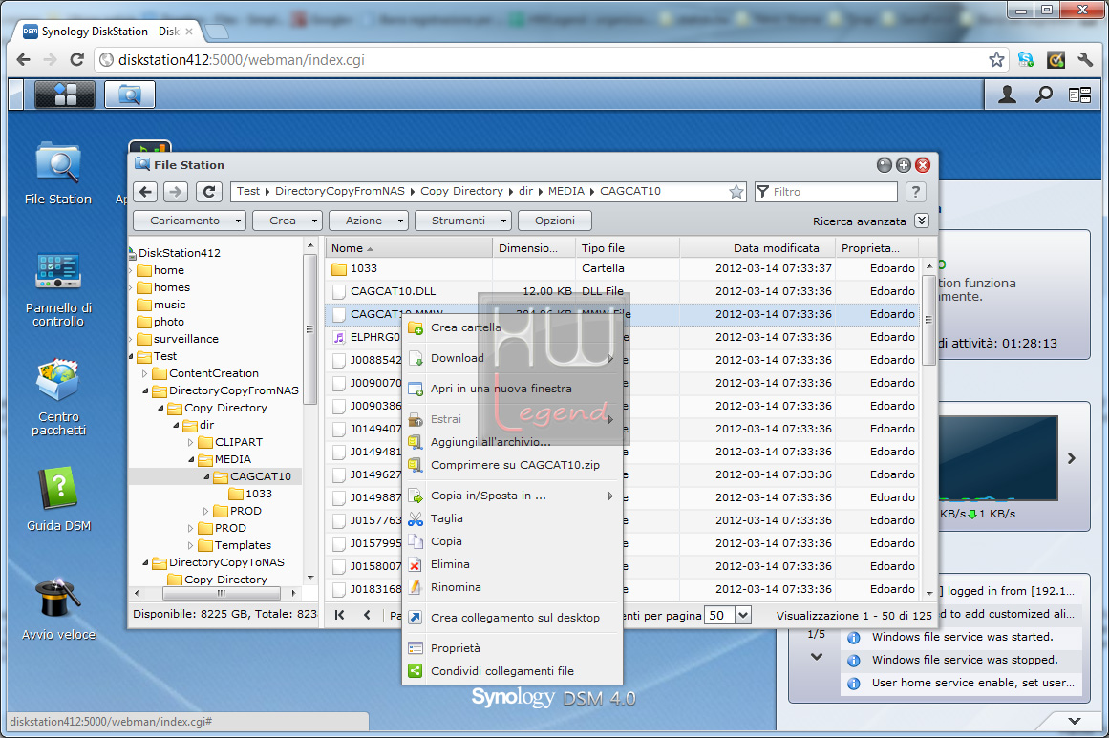Click MEDIA in the breadcrumb path
The height and width of the screenshot is (738, 1109).
[x=566, y=191]
